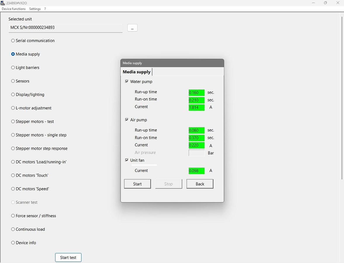Select the Serial communication radio option
The height and width of the screenshot is (263, 344).
pos(13,41)
